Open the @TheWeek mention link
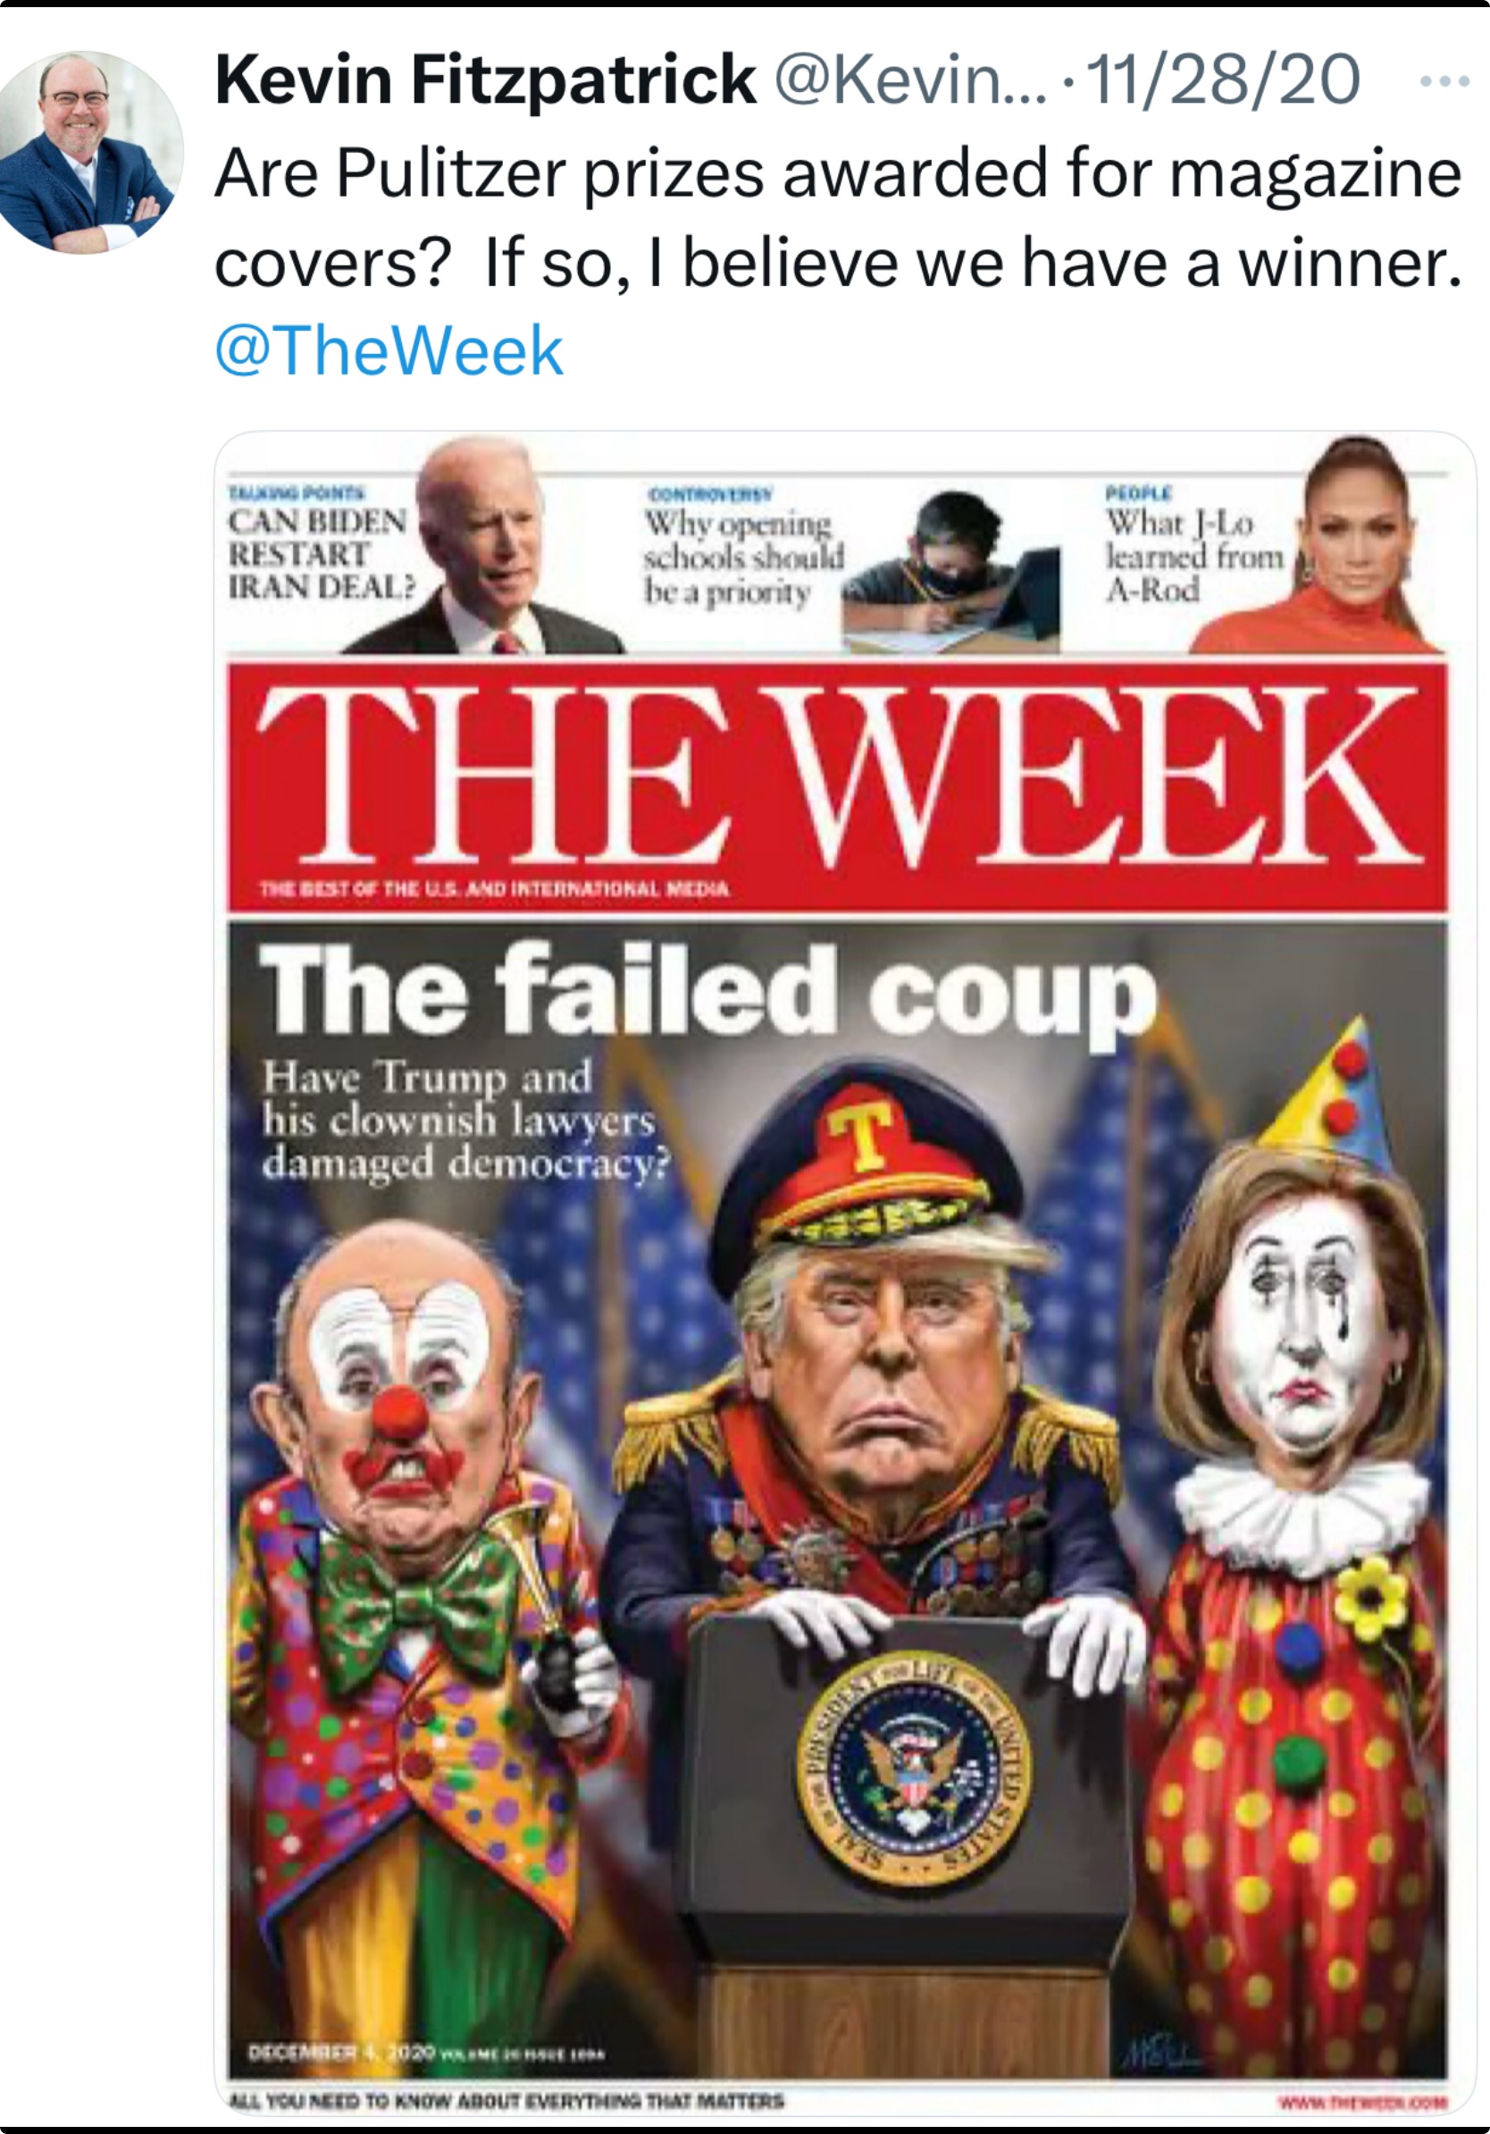The height and width of the screenshot is (2134, 1490). point(389,351)
